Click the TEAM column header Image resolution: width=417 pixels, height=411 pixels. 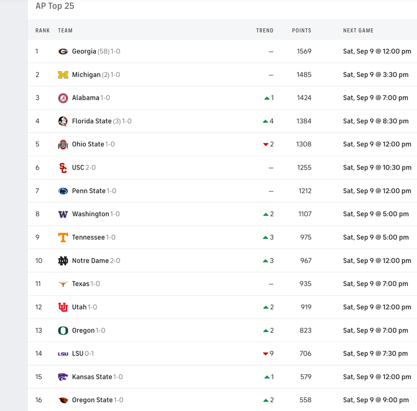(65, 31)
